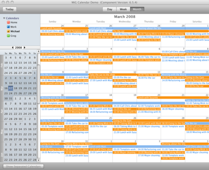Select highlighted day 17 in mini calendar
Image resolution: width=209 pixels, height=170 pixels.
coord(10,88)
